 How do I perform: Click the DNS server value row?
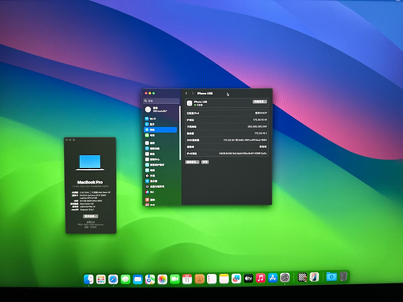[227, 140]
